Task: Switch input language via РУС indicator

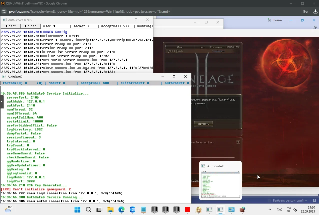Action: point(279,210)
